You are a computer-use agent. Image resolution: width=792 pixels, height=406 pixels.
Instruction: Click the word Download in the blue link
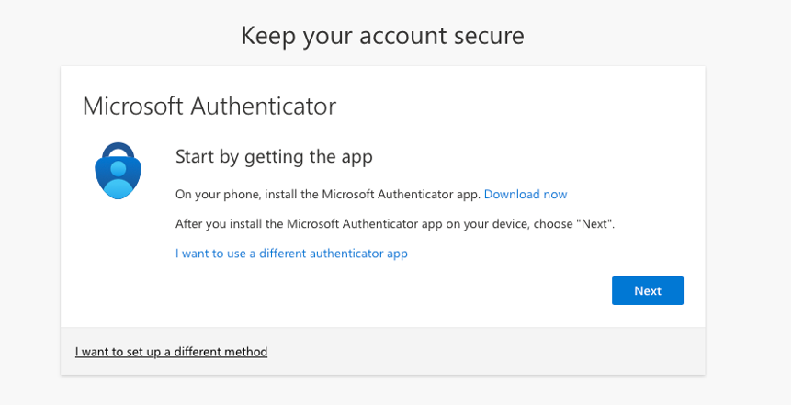[504, 195]
